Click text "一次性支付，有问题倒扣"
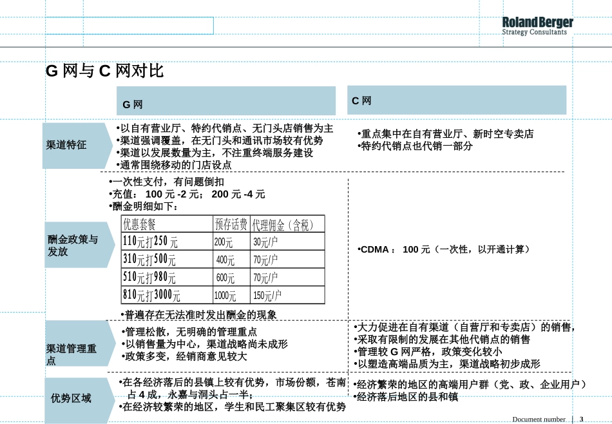612x424 pixels. pyautogui.click(x=168, y=182)
